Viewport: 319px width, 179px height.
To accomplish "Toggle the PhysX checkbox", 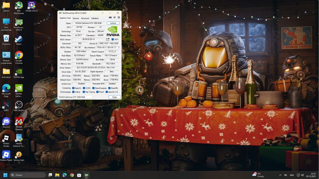I will coord(97,92).
